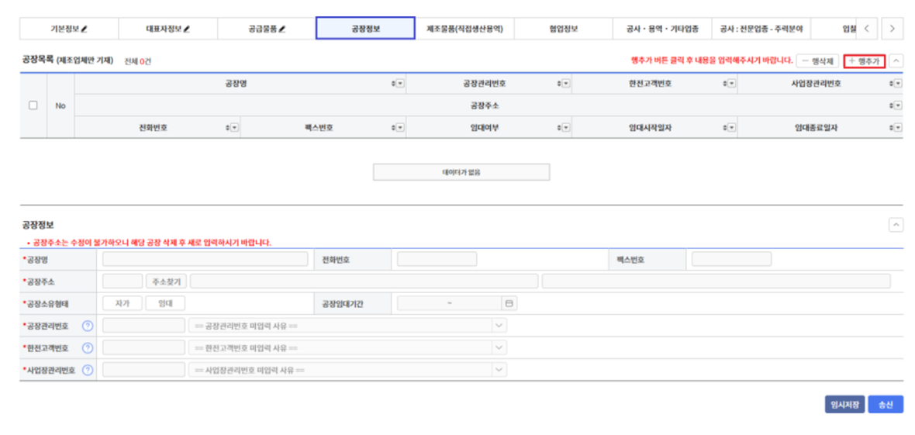The image size is (915, 435).
Task: Select 임대 ownership type
Action: (x=166, y=304)
